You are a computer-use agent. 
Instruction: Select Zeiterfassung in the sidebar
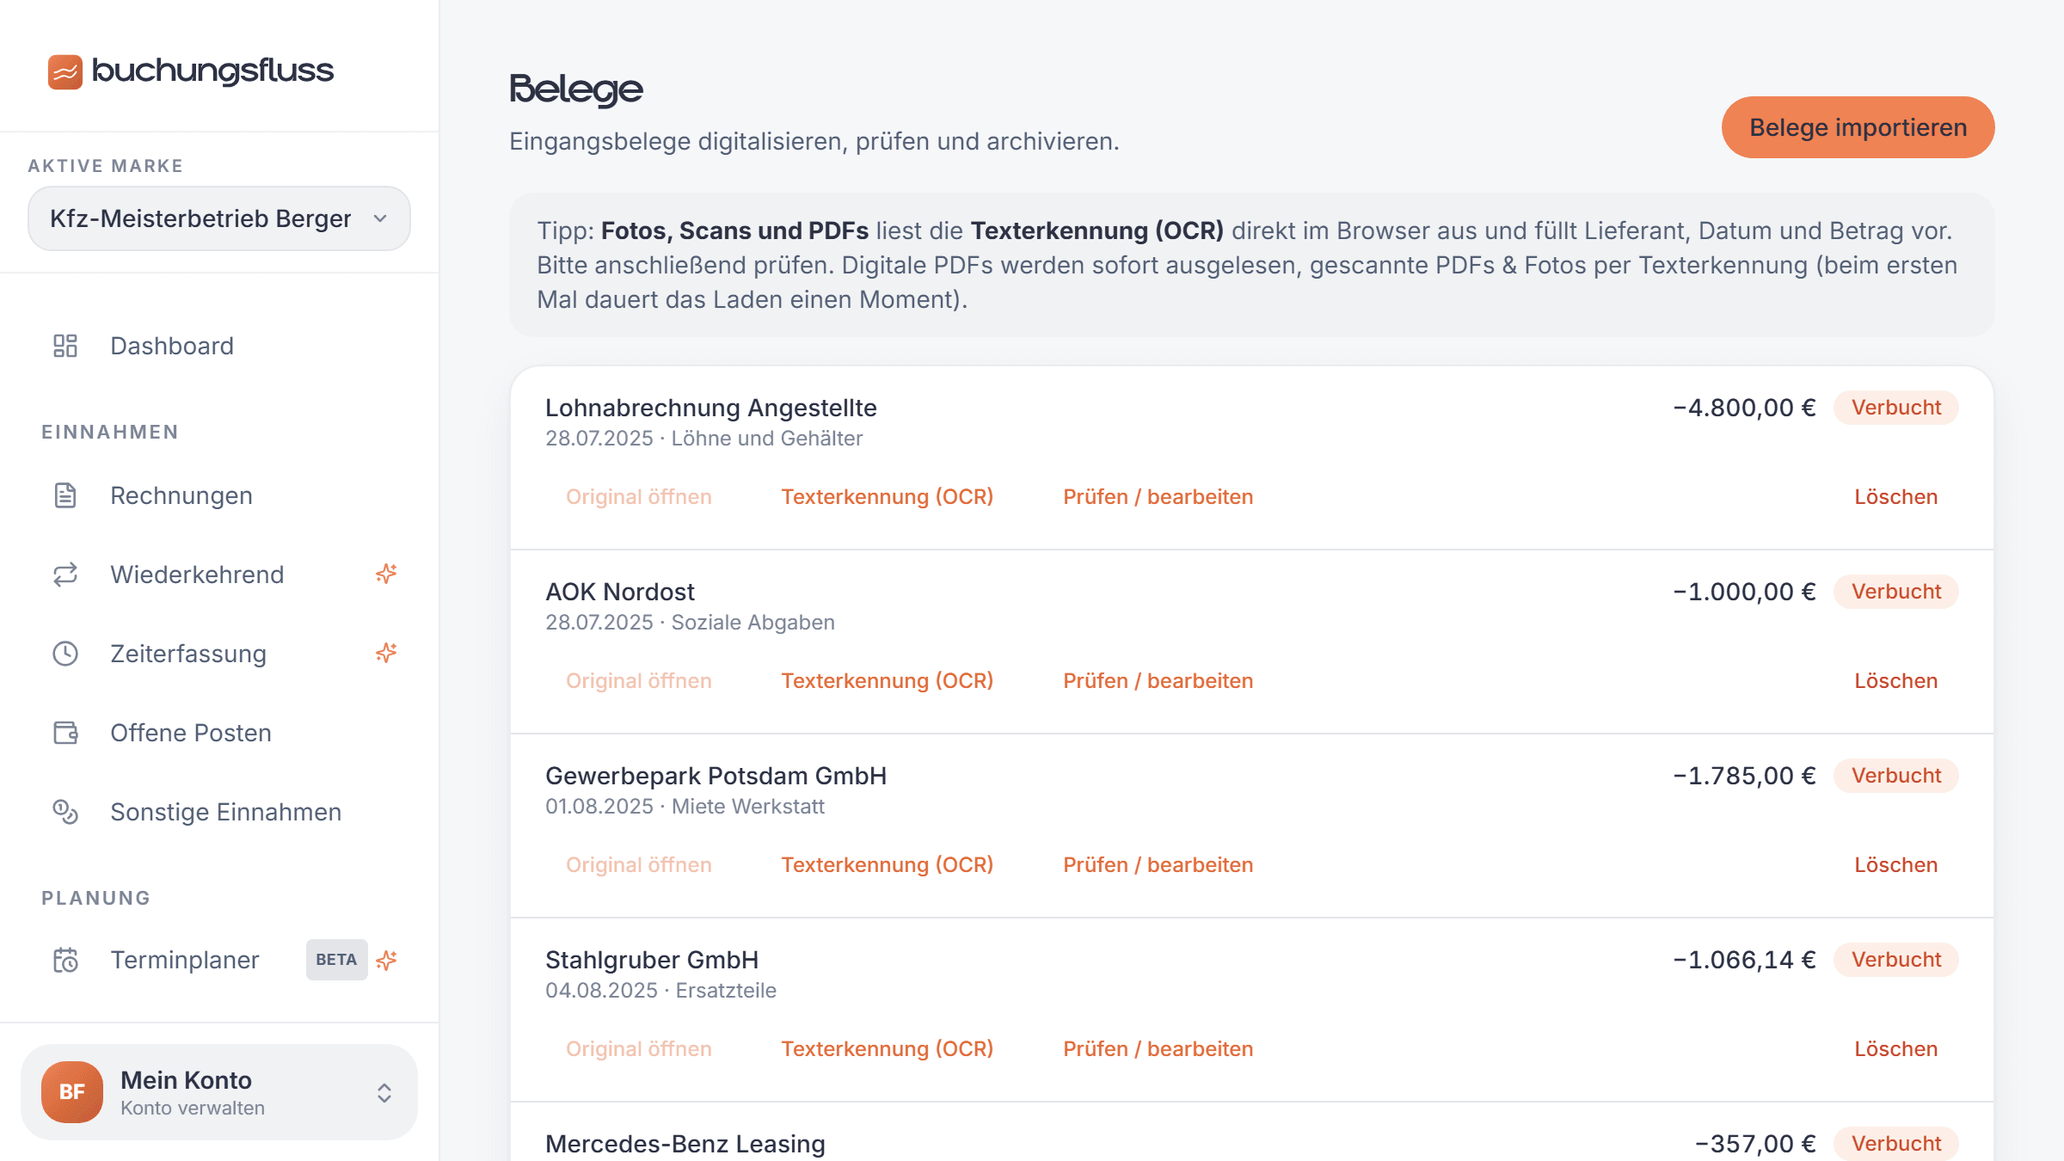click(188, 654)
